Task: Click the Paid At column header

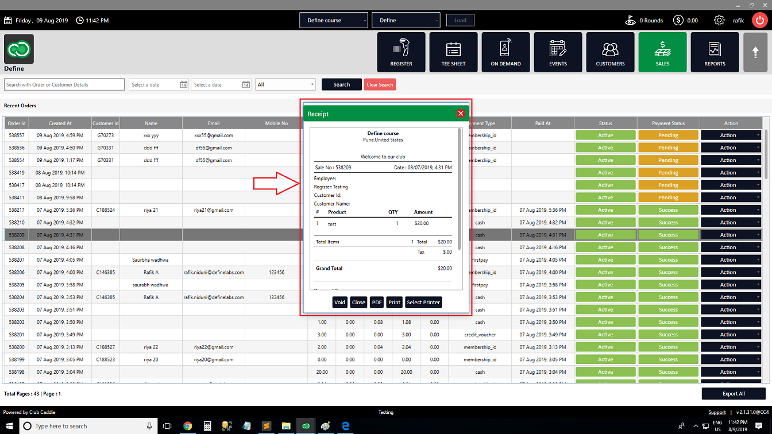Action: tap(543, 123)
